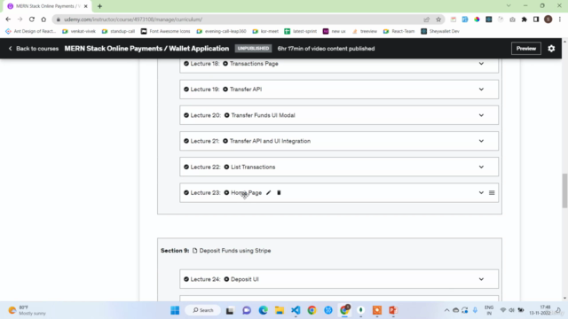Click Lecture 18 published check icon
Screen dimensions: 568x319
tap(186, 64)
